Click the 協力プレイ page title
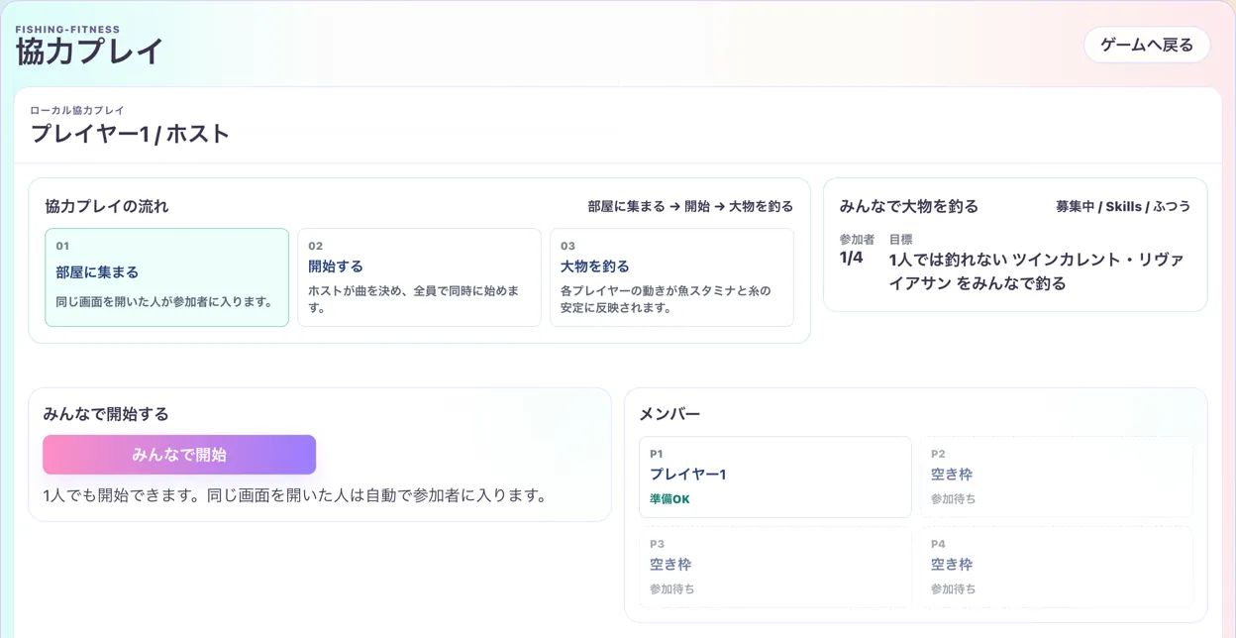The height and width of the screenshot is (638, 1236). [x=89, y=52]
